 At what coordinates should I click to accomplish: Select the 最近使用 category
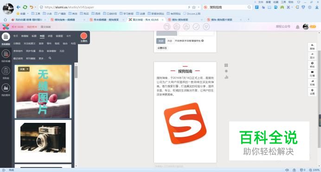point(18,58)
